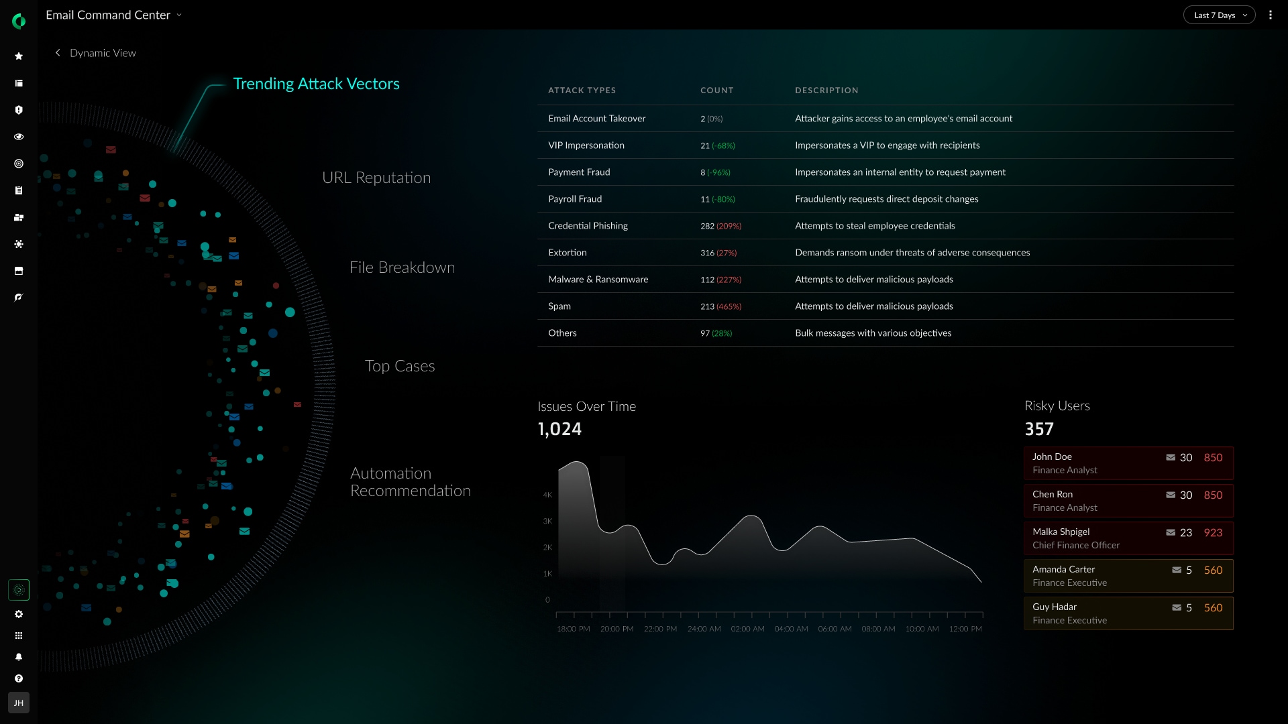Open the apps grid icon
This screenshot has height=724, width=1288.
pos(19,636)
